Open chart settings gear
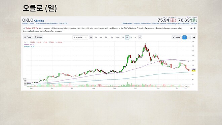 pyautogui.click(x=194, y=37)
